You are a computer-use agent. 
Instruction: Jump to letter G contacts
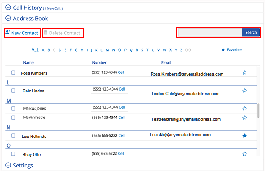(76, 50)
